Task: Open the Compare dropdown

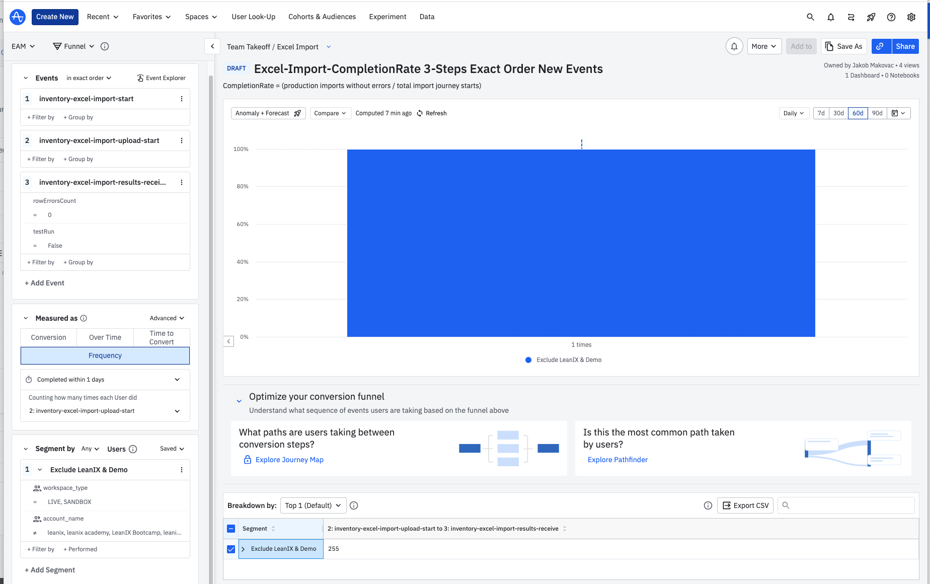Action: click(330, 113)
